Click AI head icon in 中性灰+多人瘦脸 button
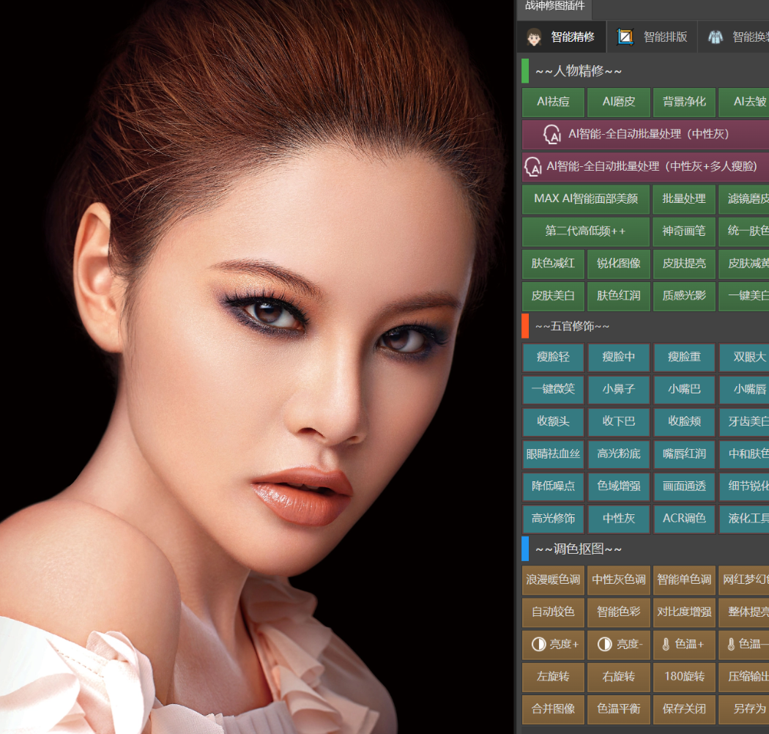Viewport: 769px width, 734px height. pyautogui.click(x=534, y=167)
